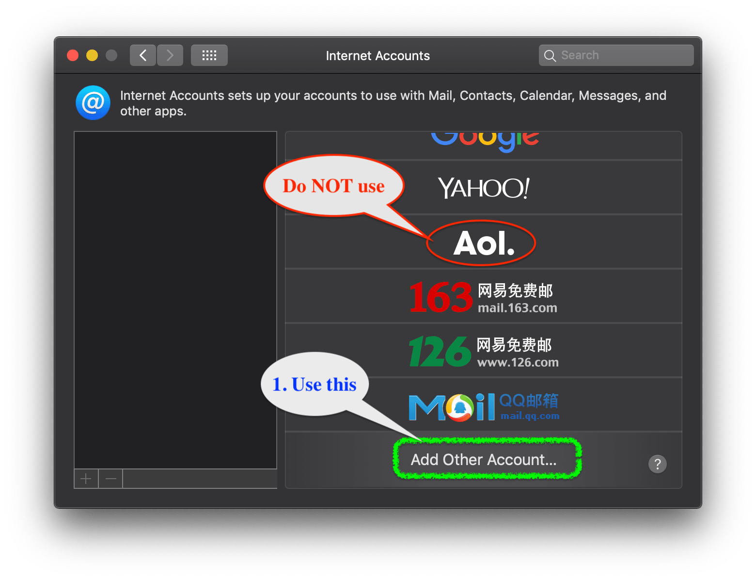Screen dimensions: 756x580
Task: Choose the Google account provider
Action: pos(484,145)
